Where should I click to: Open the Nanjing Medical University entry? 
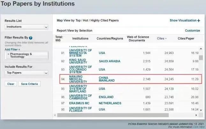[81, 79]
